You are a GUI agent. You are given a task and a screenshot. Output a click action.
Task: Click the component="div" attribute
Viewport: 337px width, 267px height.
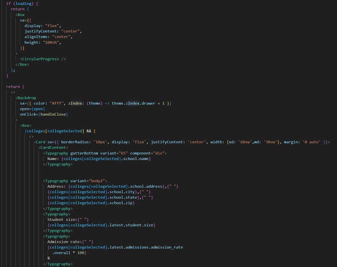pos(147,153)
